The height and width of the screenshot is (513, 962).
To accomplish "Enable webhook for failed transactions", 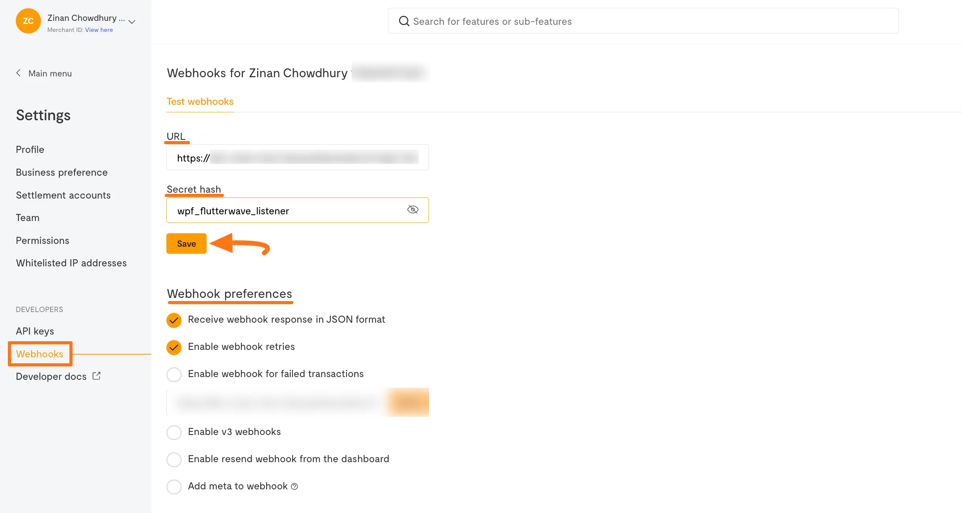I will click(x=174, y=374).
